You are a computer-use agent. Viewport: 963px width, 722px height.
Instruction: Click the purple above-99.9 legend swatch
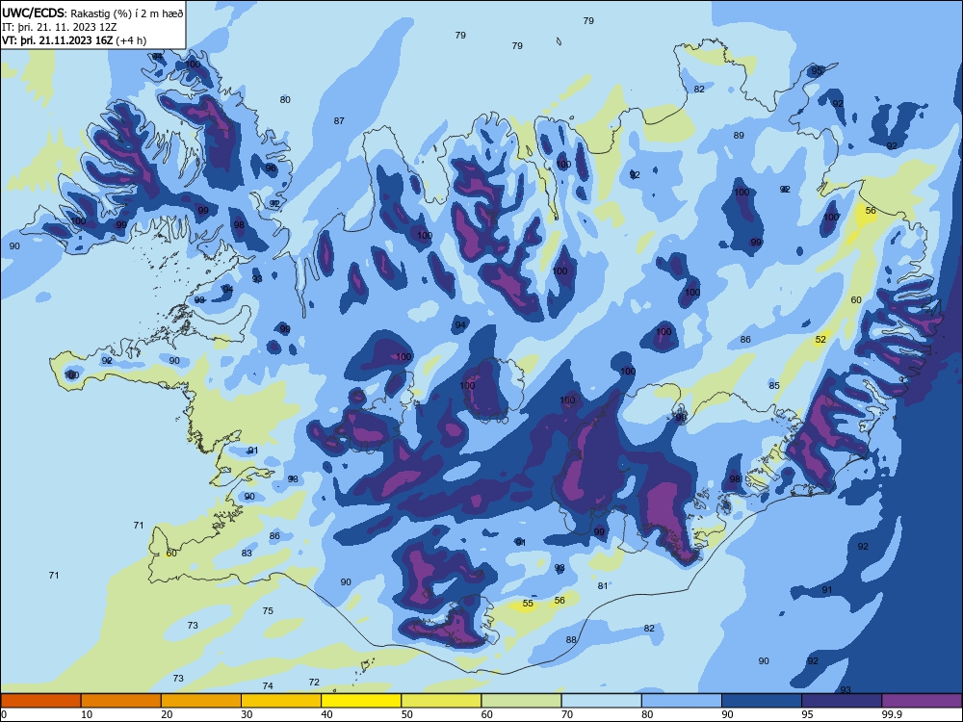pos(922,701)
